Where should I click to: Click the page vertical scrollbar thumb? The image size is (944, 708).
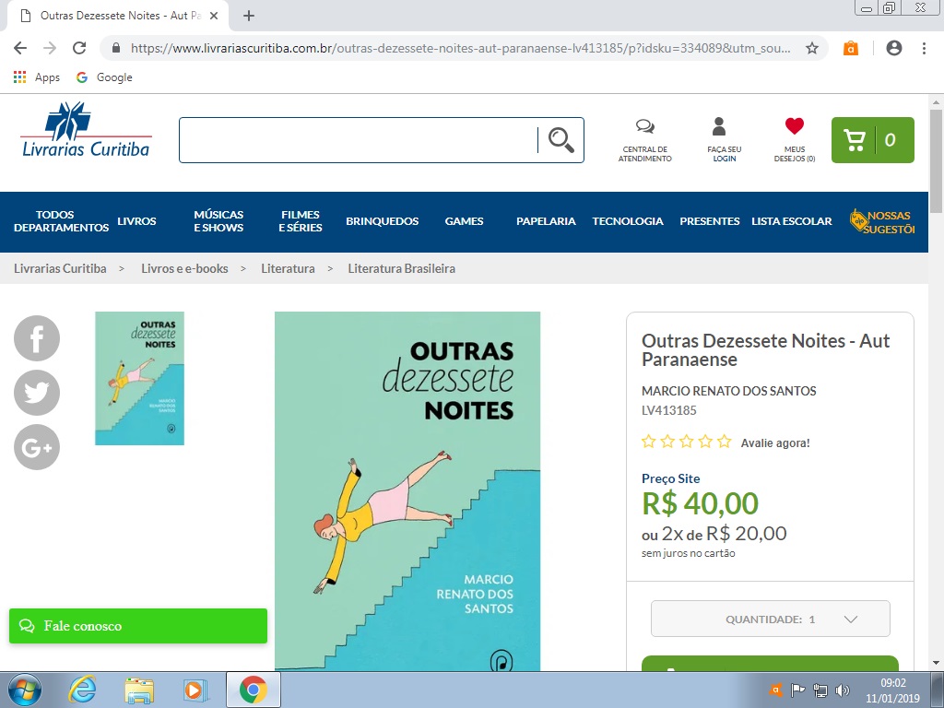point(936,160)
